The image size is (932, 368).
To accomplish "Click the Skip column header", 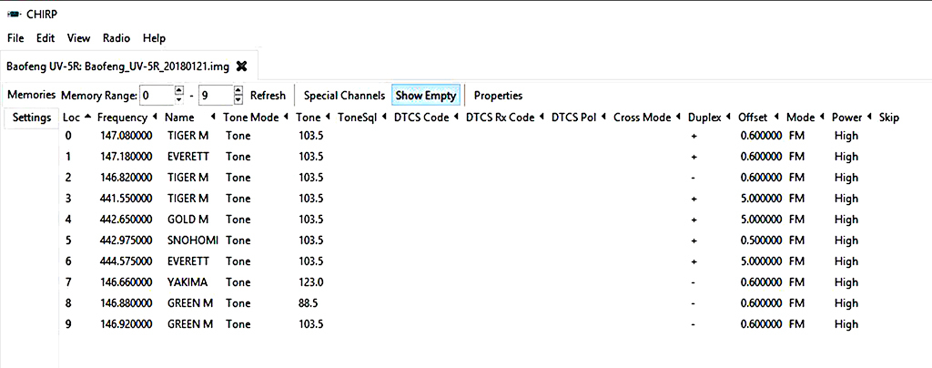I will pyautogui.click(x=888, y=118).
